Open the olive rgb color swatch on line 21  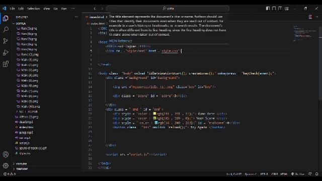click(154, 118)
